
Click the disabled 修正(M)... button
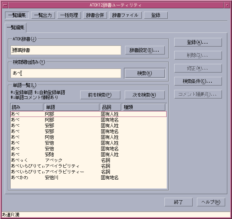tap(198, 68)
